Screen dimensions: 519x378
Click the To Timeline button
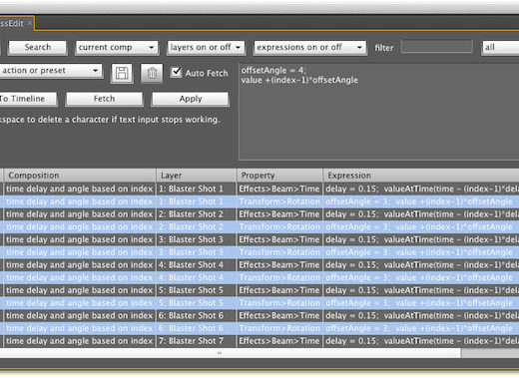[28, 99]
